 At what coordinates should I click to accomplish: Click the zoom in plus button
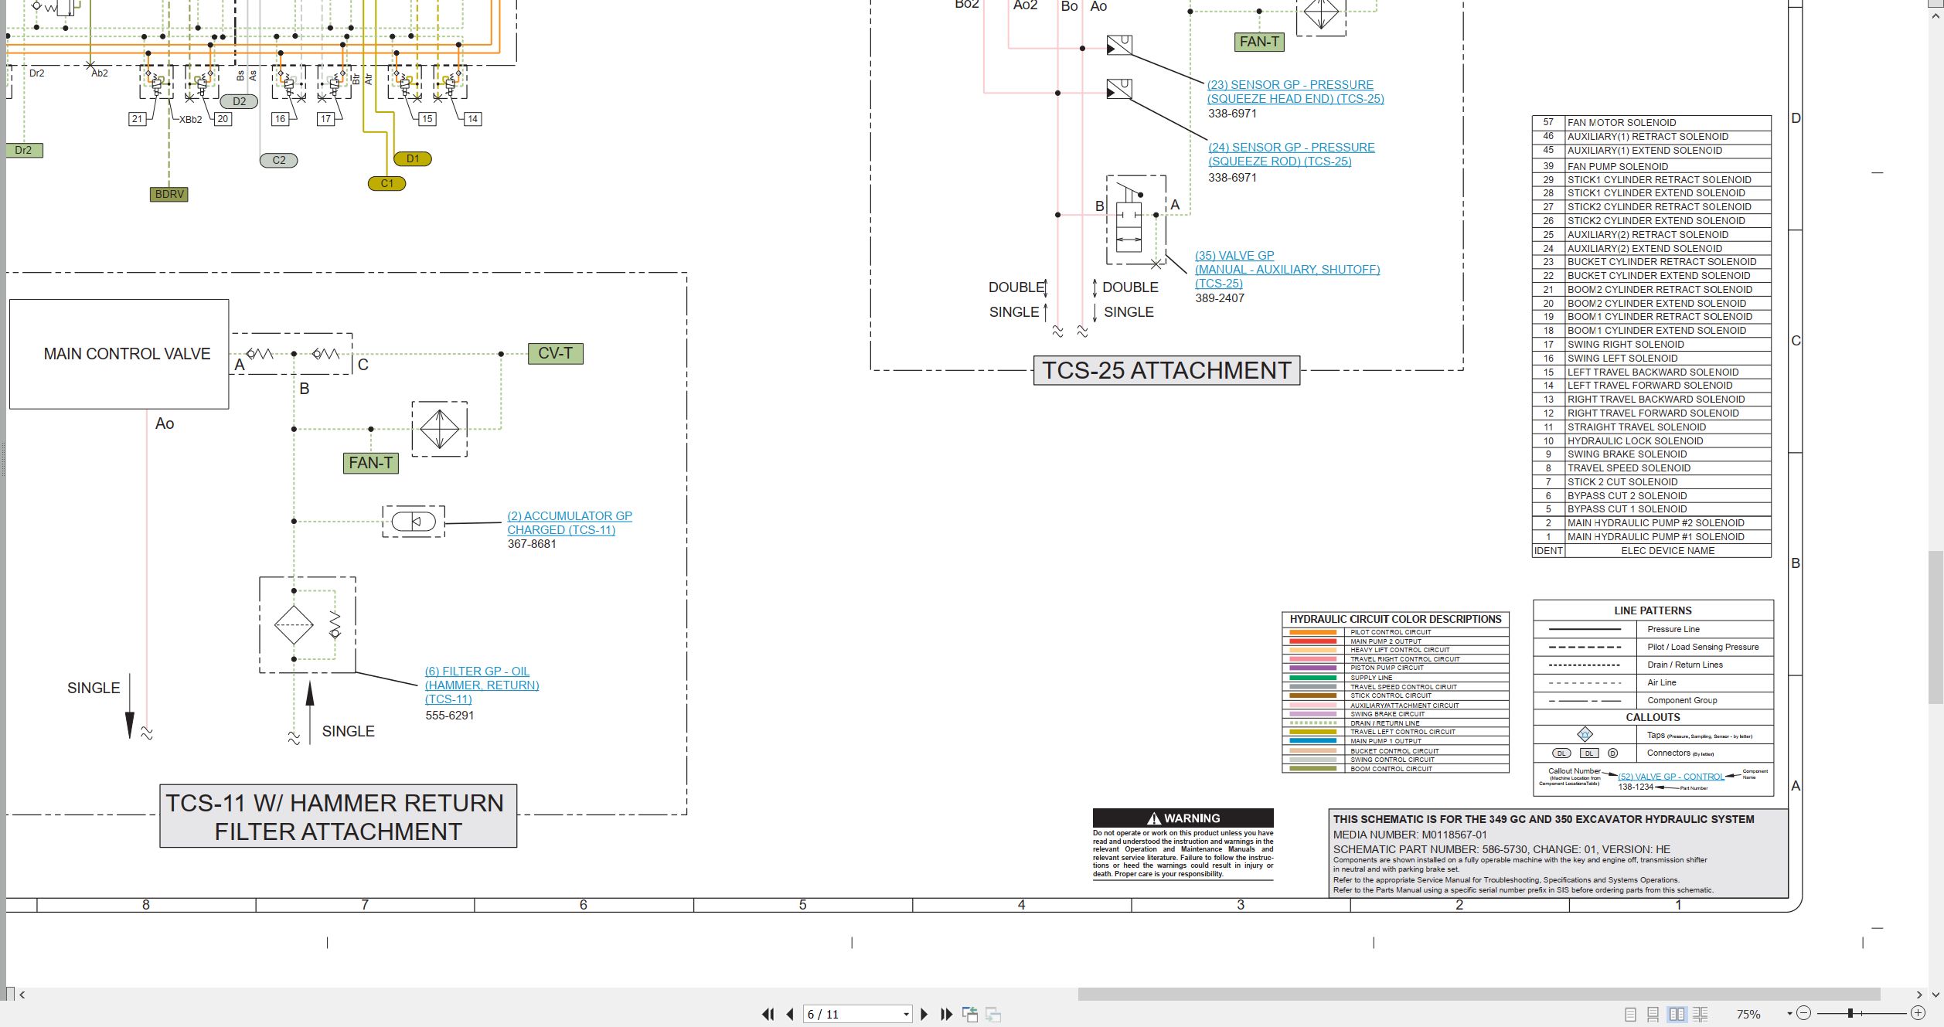click(x=1918, y=1013)
